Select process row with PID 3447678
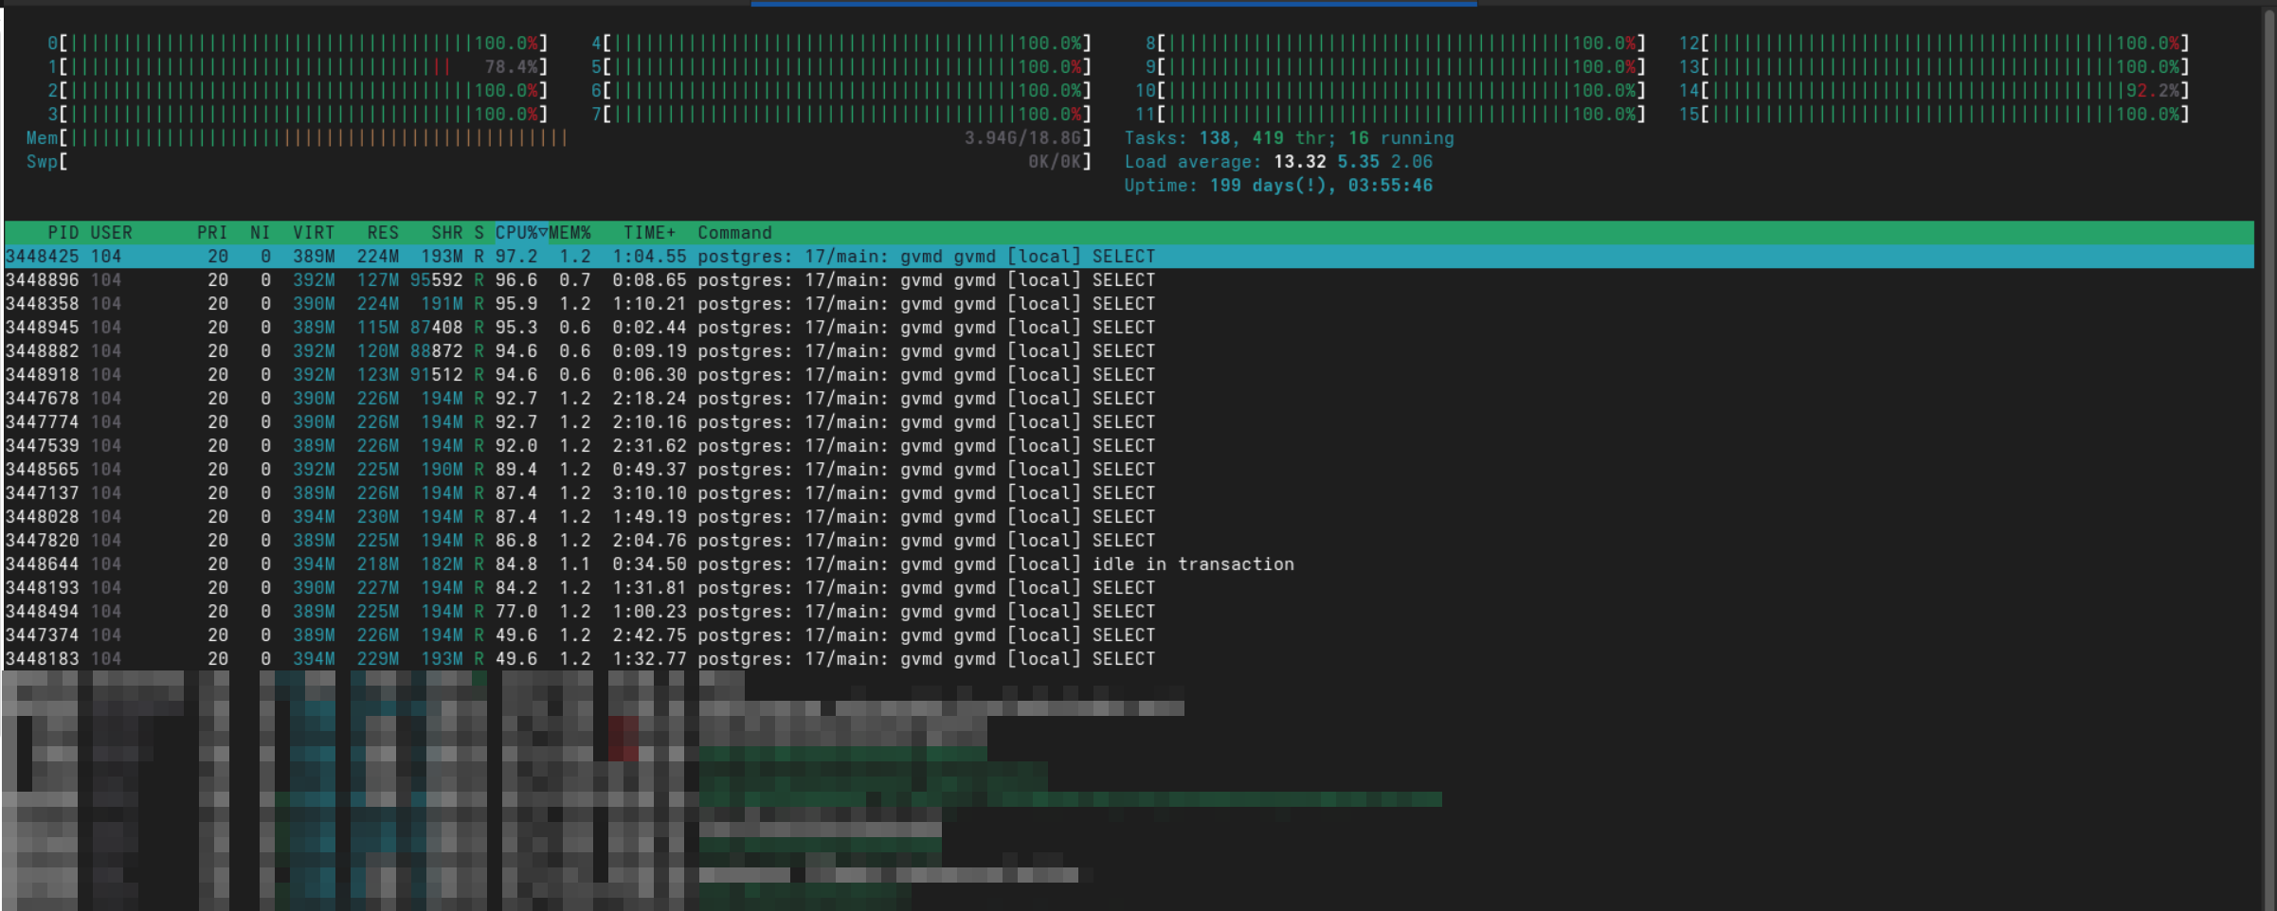The width and height of the screenshot is (2277, 911). (1129, 399)
